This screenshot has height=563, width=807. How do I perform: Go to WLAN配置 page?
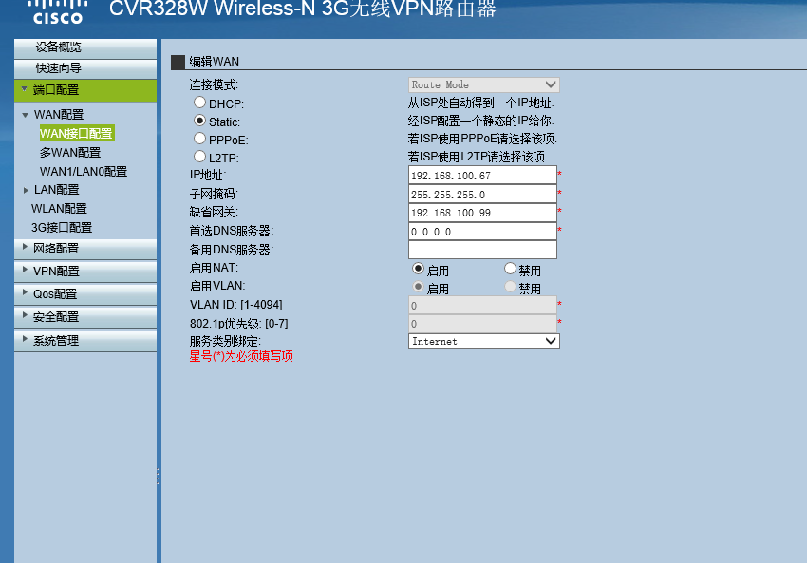pyautogui.click(x=59, y=209)
